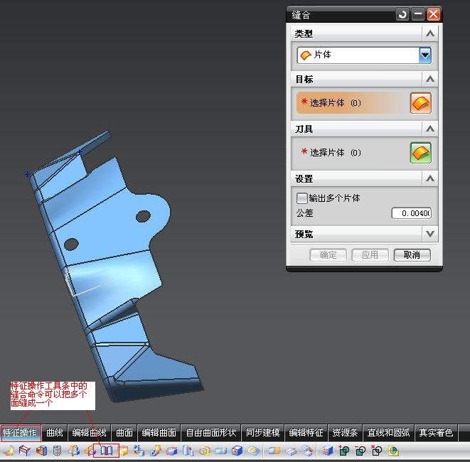Screen dimensions: 470x462
Task: Switch to the 曲面 tab
Action: pyautogui.click(x=124, y=433)
